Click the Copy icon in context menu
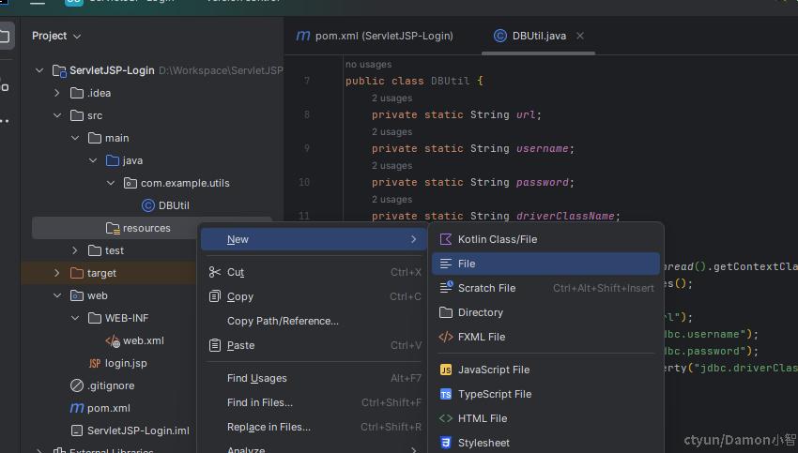 [x=215, y=296]
